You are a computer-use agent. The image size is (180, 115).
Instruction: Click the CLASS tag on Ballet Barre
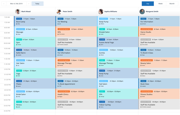tap(19, 50)
